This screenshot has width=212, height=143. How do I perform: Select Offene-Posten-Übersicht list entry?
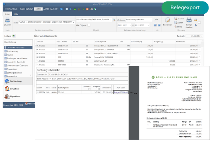(x=17, y=65)
